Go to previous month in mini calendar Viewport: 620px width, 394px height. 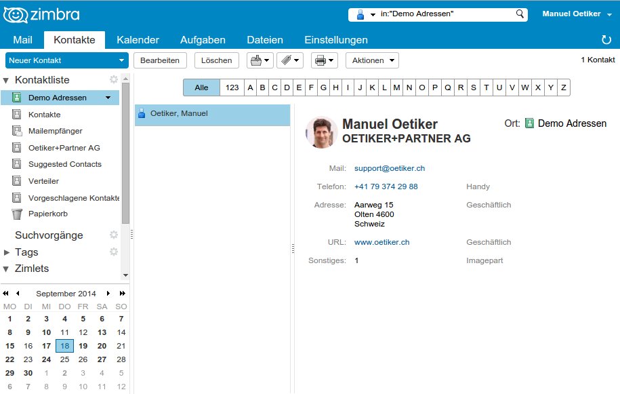[18, 294]
